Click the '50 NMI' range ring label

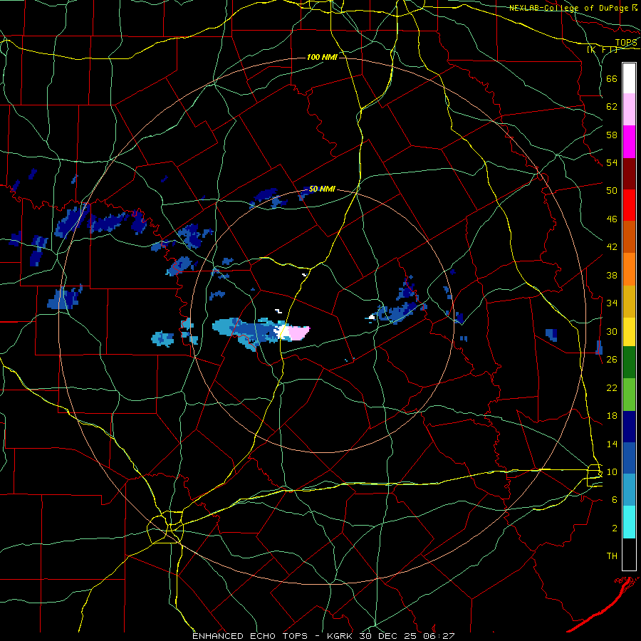point(322,189)
